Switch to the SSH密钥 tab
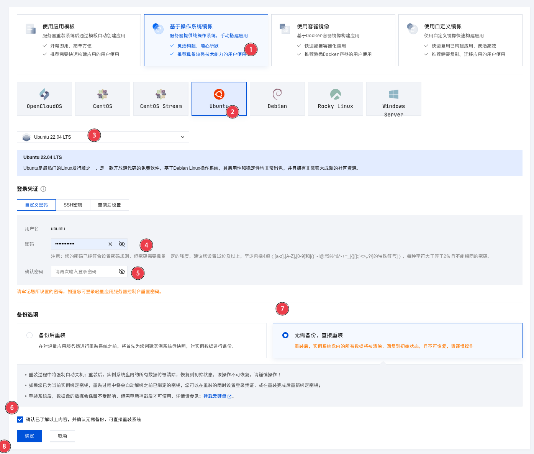This screenshot has height=454, width=534. click(x=73, y=205)
